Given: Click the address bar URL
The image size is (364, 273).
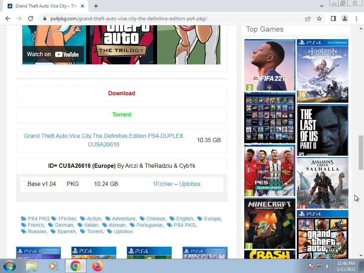Looking at the screenshot, I should pyautogui.click(x=128, y=18).
